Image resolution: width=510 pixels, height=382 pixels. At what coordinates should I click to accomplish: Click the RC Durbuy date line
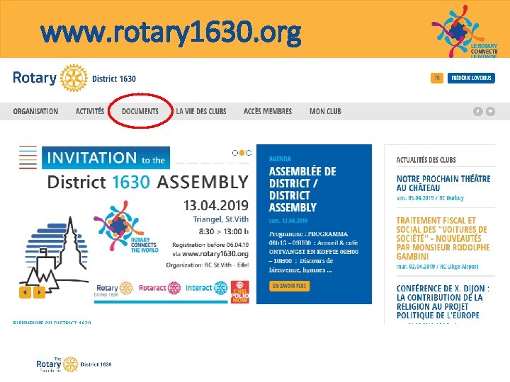430,198
